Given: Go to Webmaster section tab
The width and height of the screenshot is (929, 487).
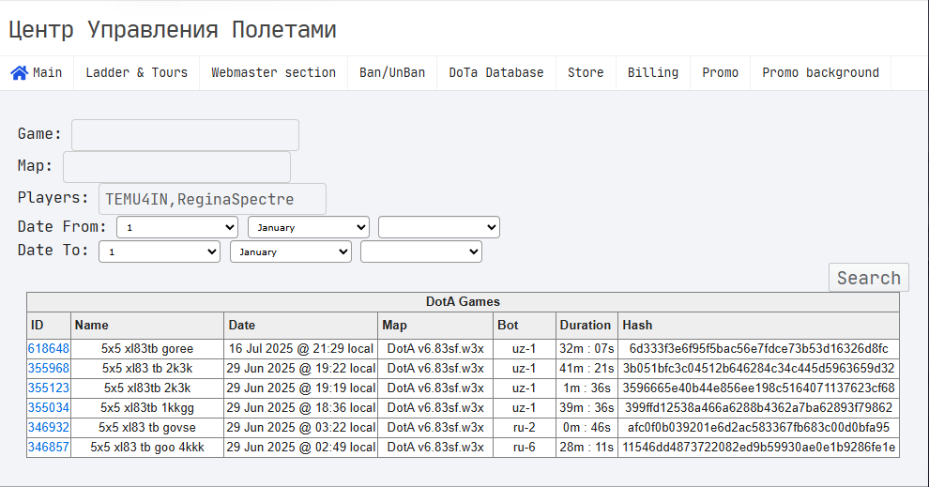Looking at the screenshot, I should click(x=273, y=73).
